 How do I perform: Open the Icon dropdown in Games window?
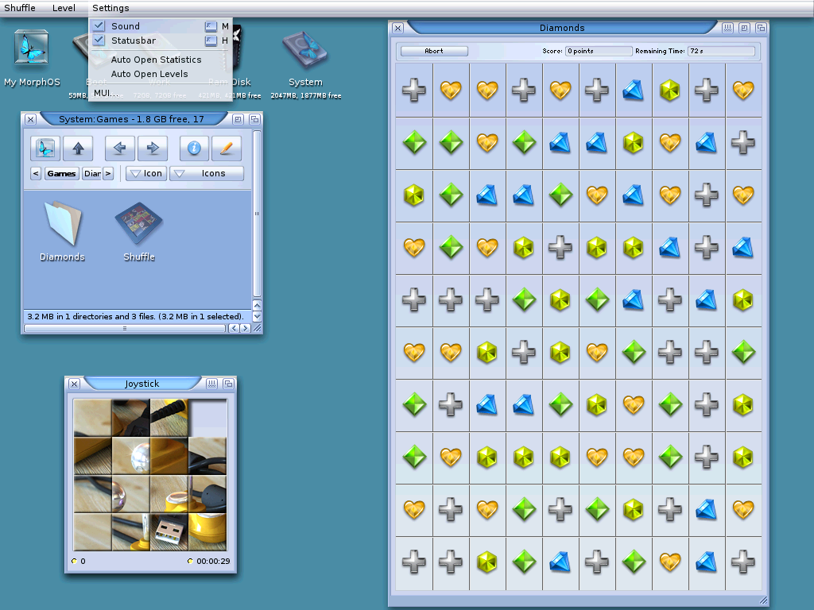[x=146, y=173]
